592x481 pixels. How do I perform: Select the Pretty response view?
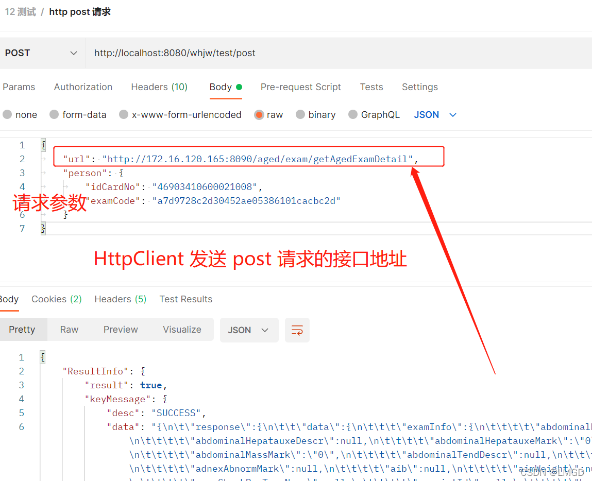[x=22, y=330]
